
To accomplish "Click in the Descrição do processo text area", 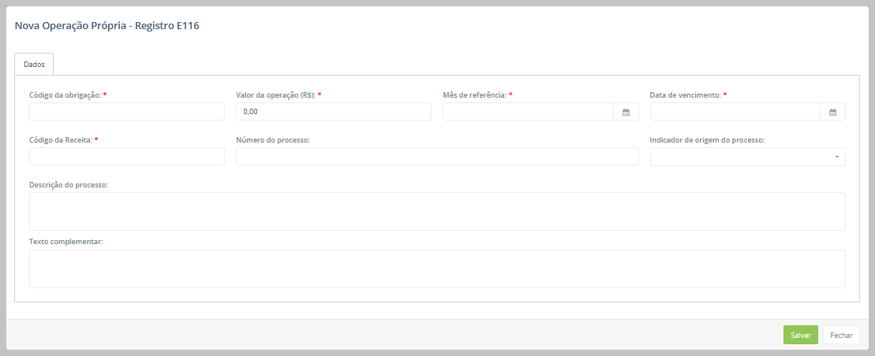I will point(436,211).
